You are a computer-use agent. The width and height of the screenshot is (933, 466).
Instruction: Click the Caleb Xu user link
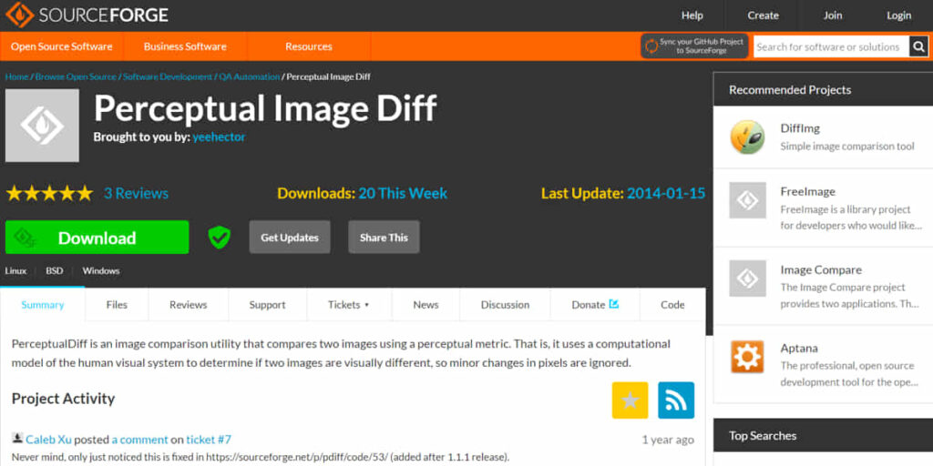[x=49, y=440]
